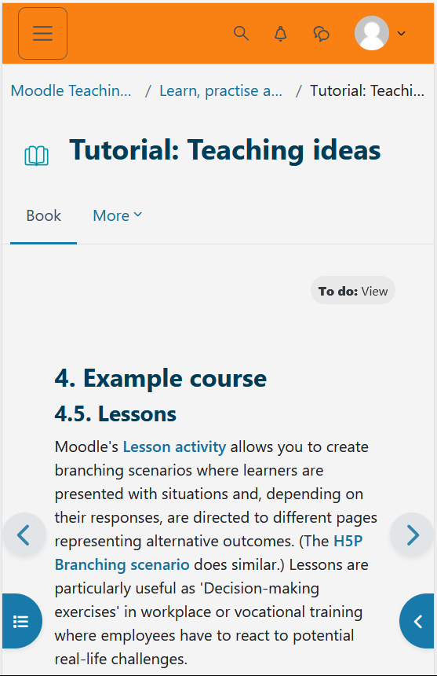Open the block drawer on right edge
Viewport: 437px width, 676px height.
coord(417,621)
